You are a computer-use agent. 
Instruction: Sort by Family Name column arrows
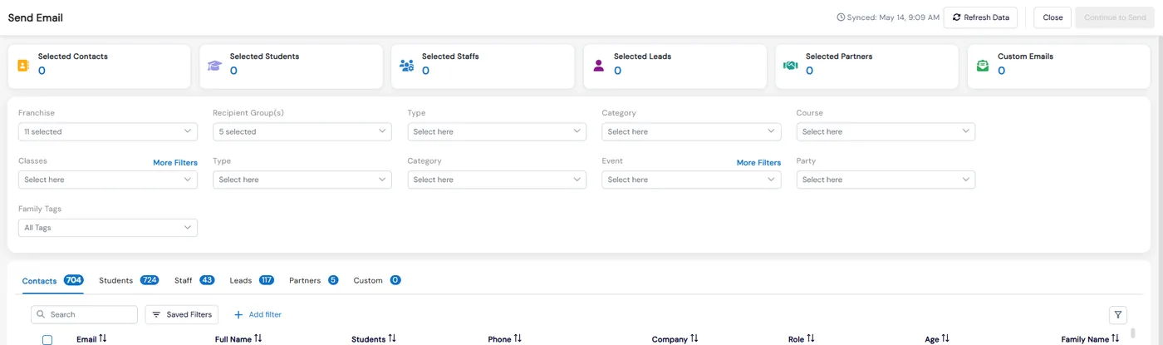pyautogui.click(x=1116, y=339)
